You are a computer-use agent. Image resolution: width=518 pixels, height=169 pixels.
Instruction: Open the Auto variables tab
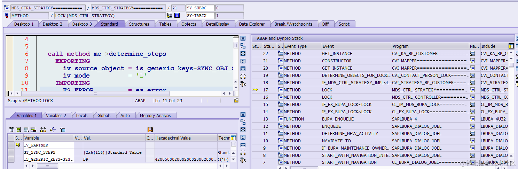tap(125, 115)
